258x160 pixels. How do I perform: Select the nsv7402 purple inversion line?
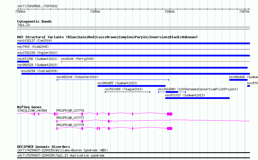coord(133,49)
